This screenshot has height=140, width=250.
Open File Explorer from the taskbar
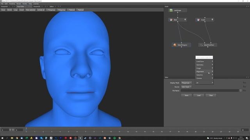12,138
